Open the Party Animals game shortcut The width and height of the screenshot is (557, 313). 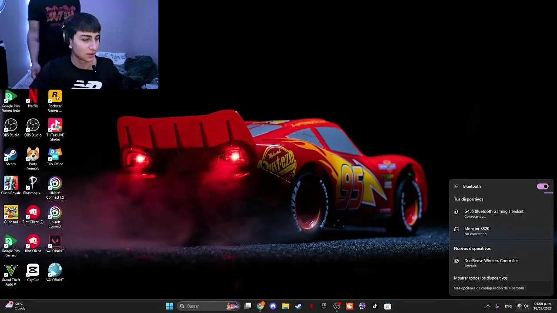(33, 159)
